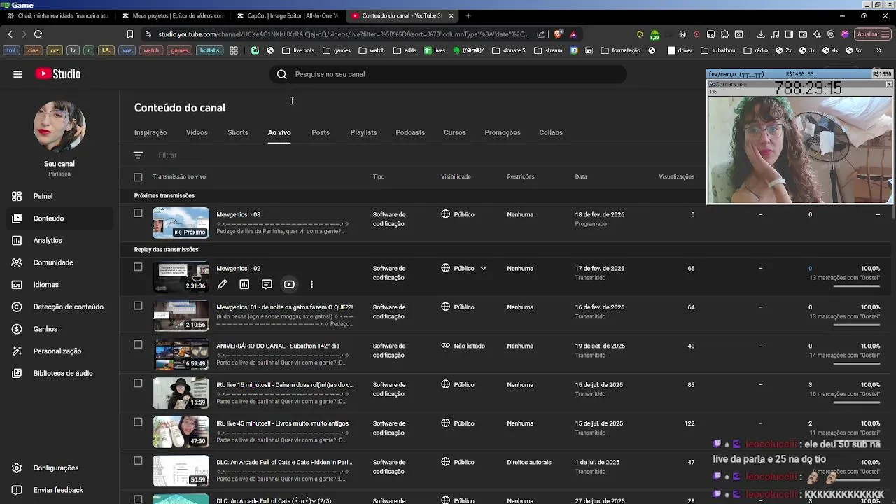Check the Mewgenics! - 02 row checkbox

click(x=138, y=267)
